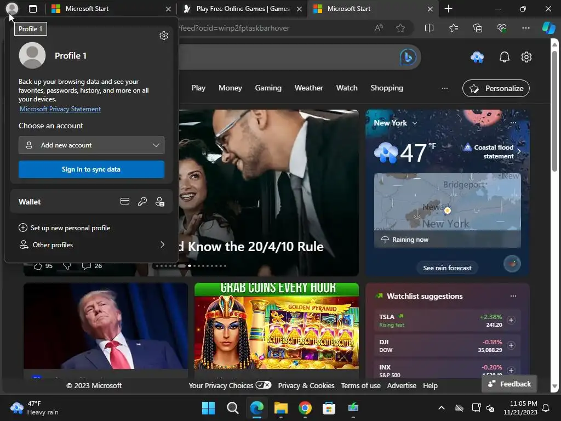The height and width of the screenshot is (421, 561).
Task: Click Set up new personal profile
Action: pos(65,228)
